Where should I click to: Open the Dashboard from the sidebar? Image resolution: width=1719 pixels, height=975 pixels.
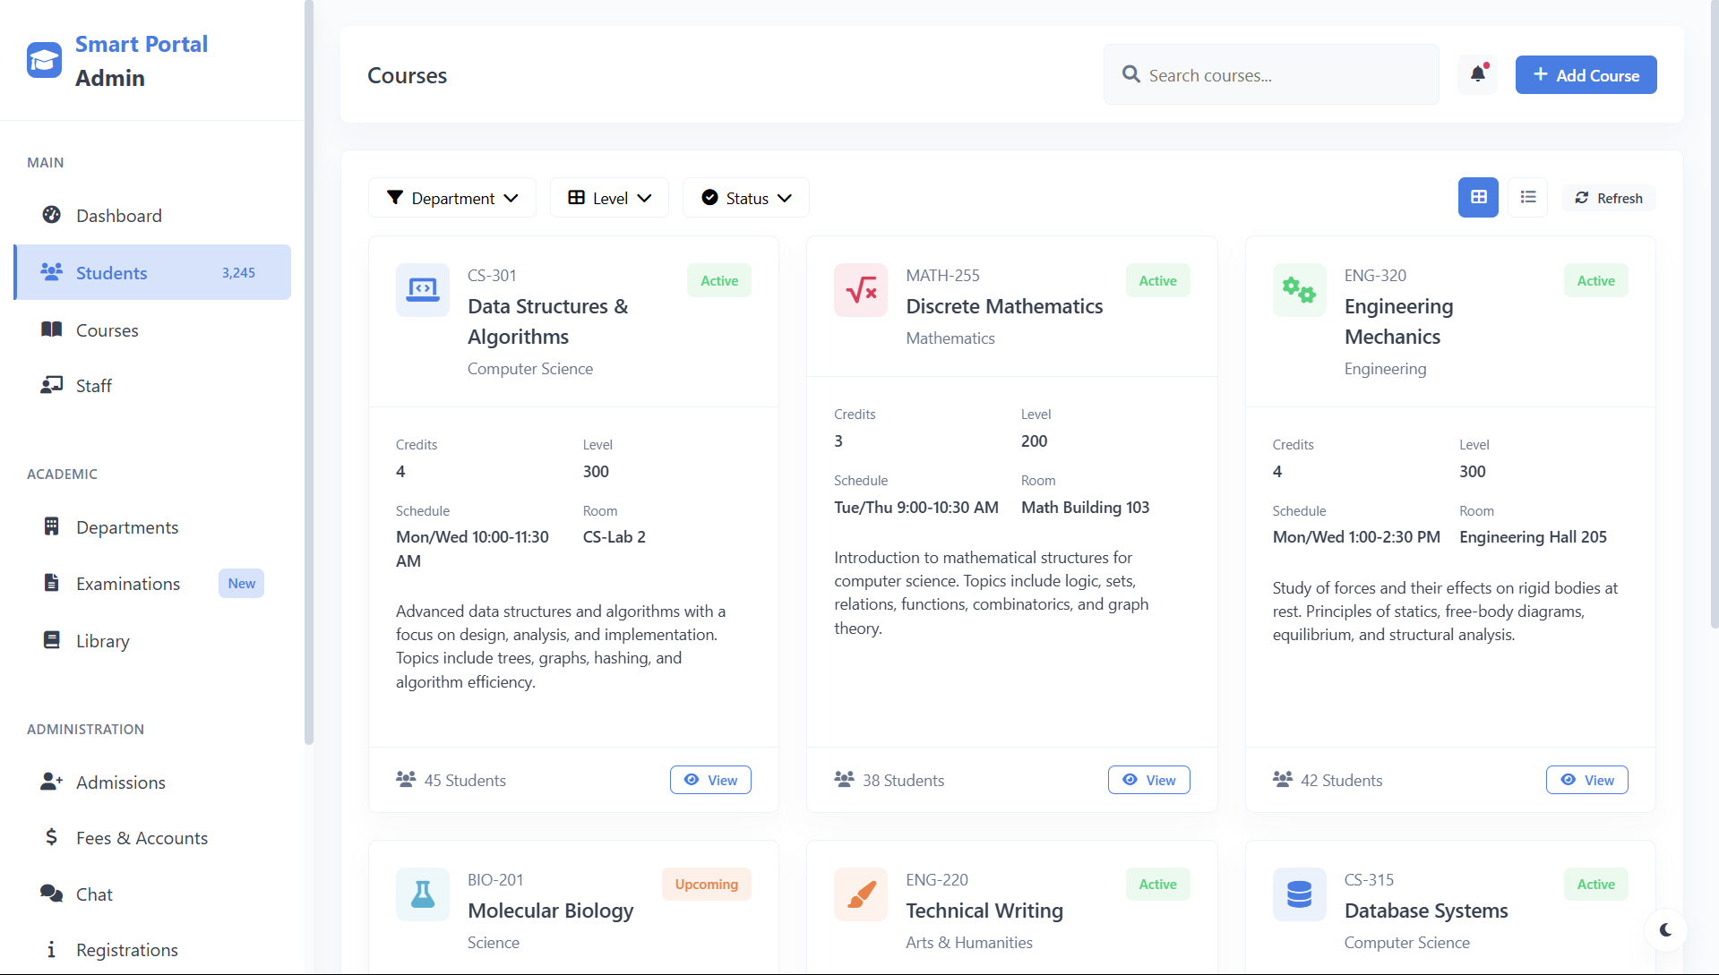click(x=119, y=215)
